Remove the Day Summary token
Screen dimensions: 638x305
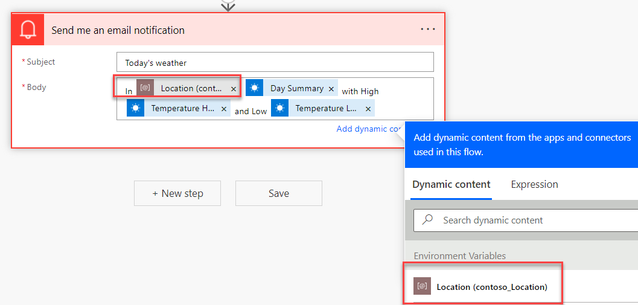[331, 89]
